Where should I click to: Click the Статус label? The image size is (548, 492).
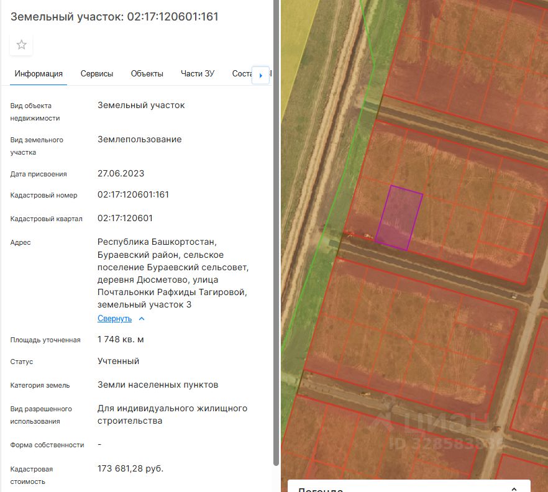point(21,362)
